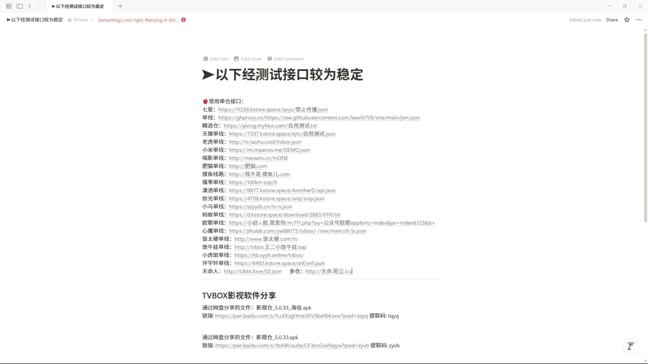Open the three-dot more options menu

pyautogui.click(x=639, y=20)
